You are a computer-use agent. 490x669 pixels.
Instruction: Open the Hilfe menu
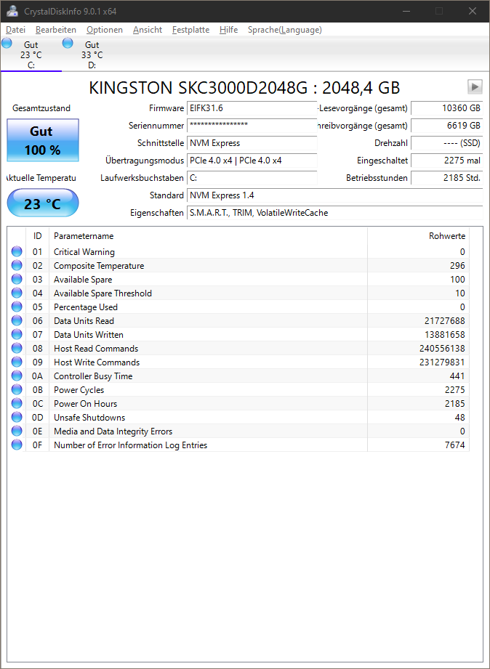228,30
